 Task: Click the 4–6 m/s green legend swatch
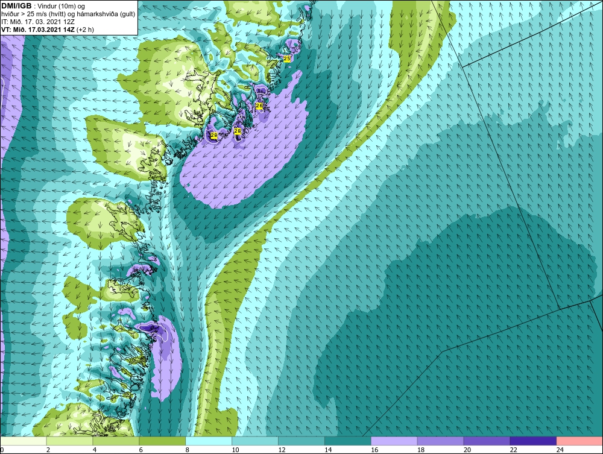(116, 441)
